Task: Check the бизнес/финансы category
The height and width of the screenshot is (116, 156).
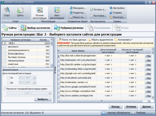Action: pos(5,54)
